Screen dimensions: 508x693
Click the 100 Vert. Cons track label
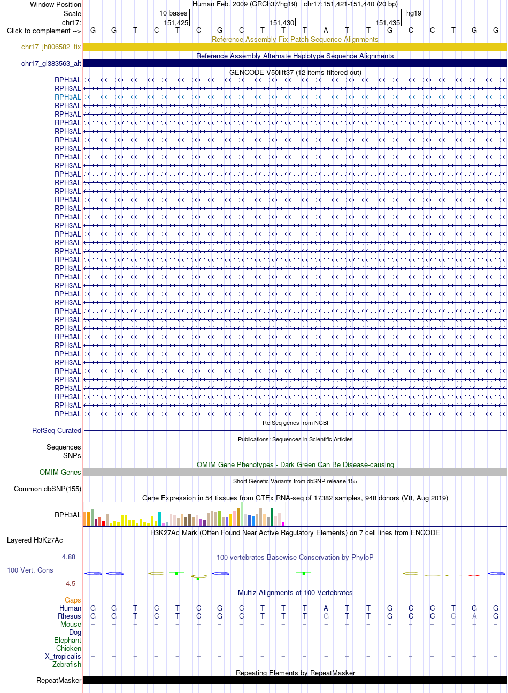coord(30,570)
